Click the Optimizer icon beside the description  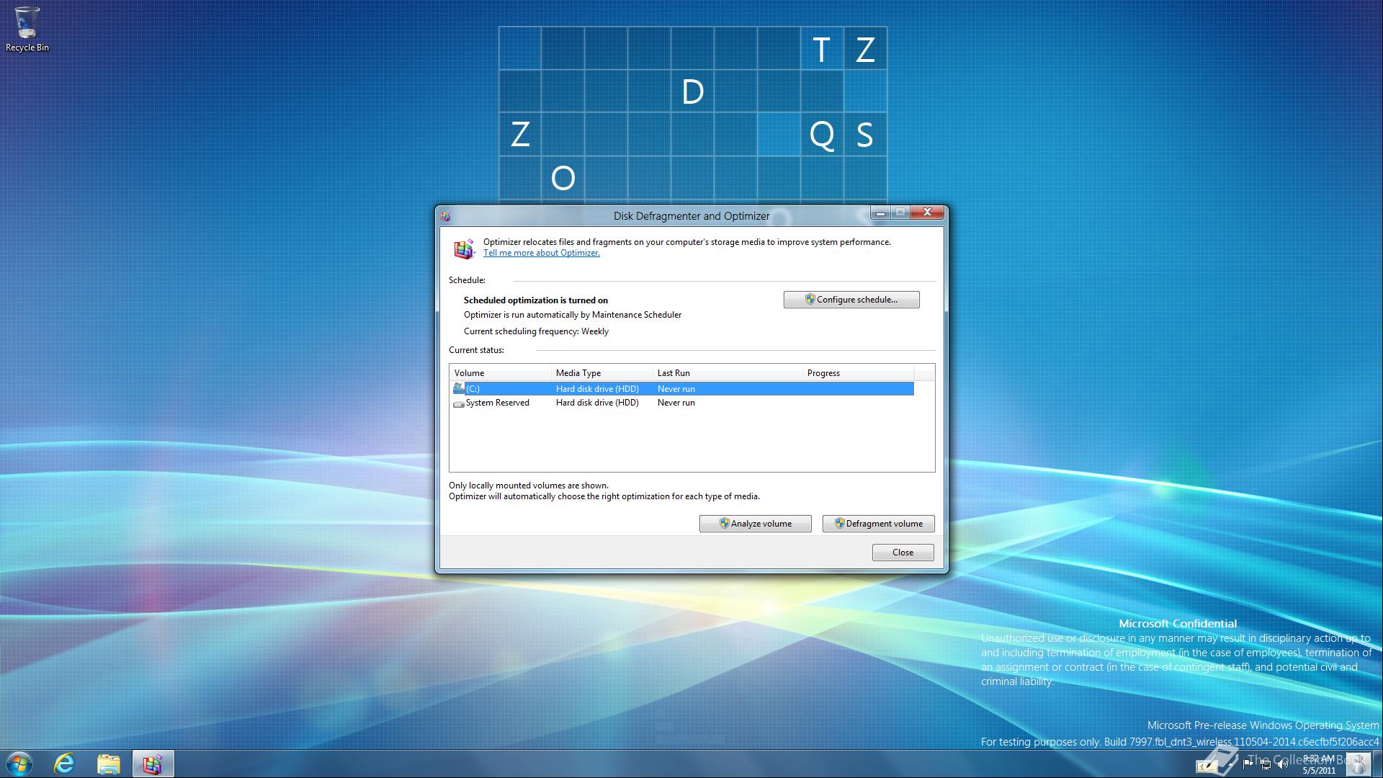(464, 249)
